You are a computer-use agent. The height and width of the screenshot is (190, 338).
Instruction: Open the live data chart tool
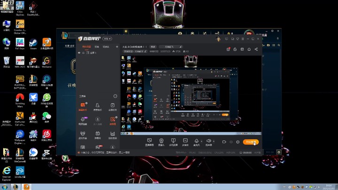coord(113,135)
